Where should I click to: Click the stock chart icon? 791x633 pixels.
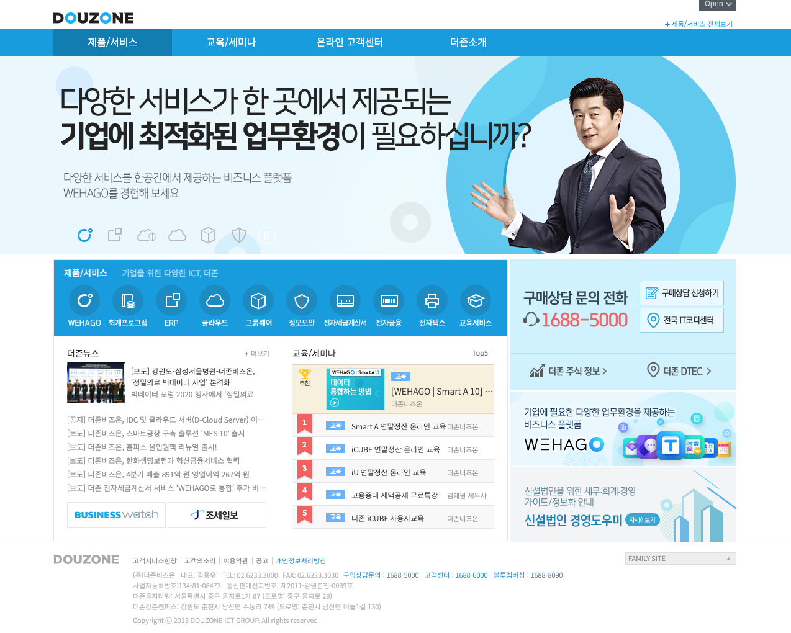coord(537,370)
